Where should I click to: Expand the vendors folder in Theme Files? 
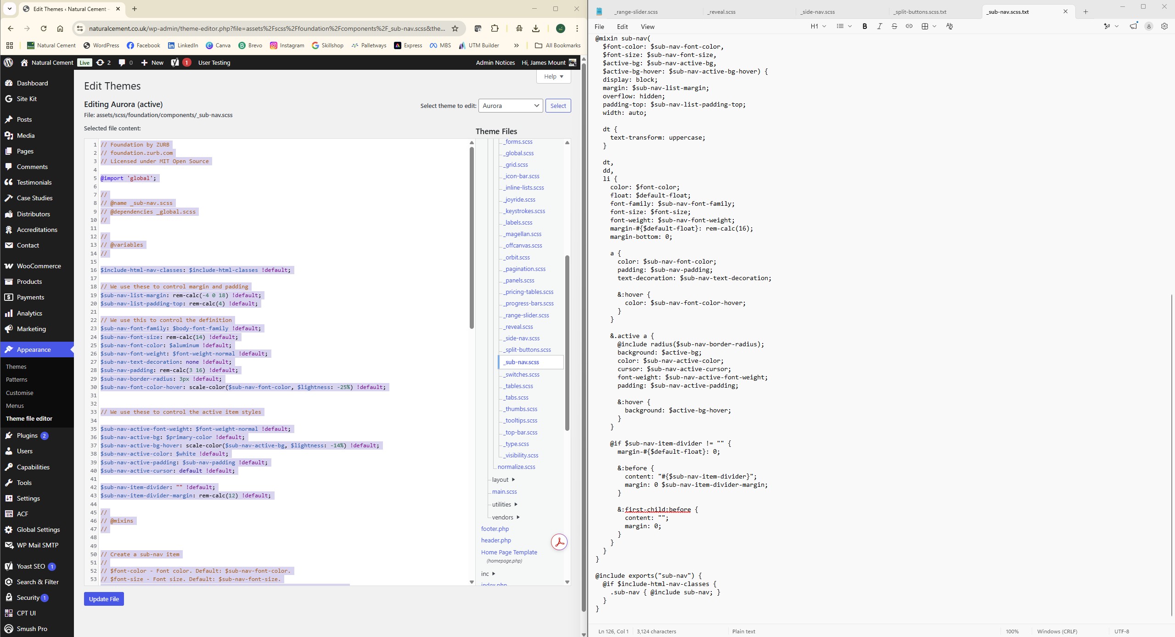(506, 517)
